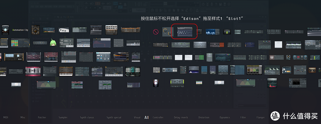The width and height of the screenshot is (321, 124).
Task: Select the bright green grid effect
Action: click(199, 58)
